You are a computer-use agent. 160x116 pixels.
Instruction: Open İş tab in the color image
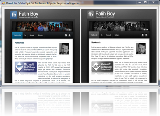[x=25, y=35]
